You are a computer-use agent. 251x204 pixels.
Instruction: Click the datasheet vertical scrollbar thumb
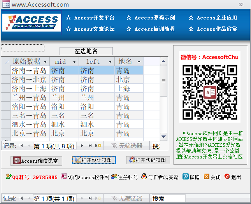pos(163,81)
